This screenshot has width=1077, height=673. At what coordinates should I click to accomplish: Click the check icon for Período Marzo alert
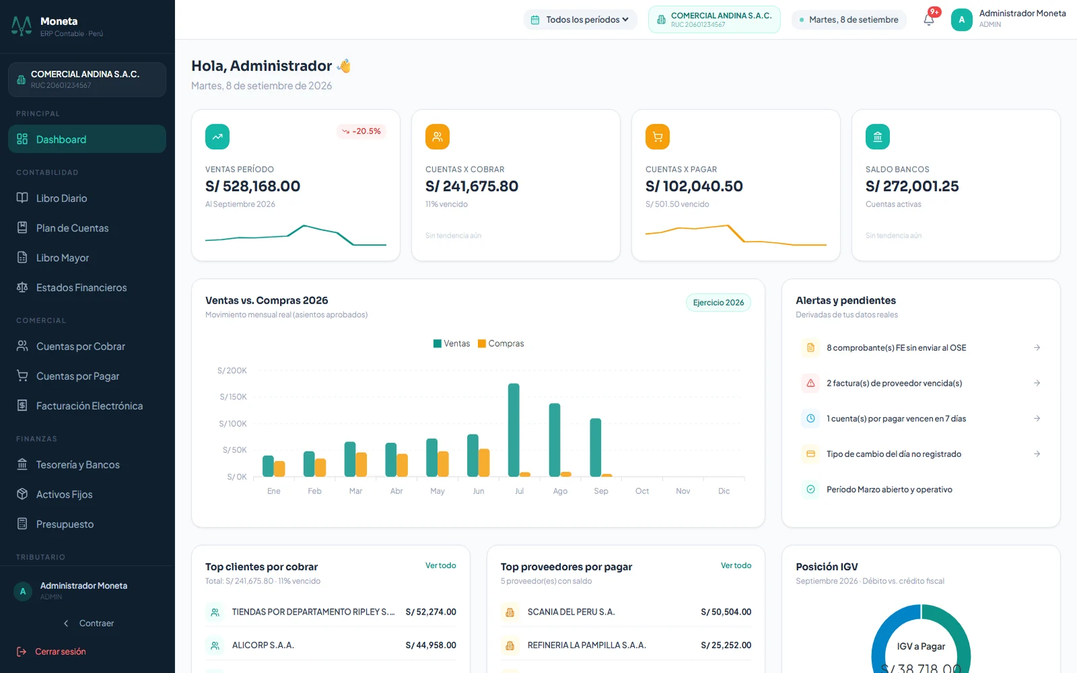[810, 489]
